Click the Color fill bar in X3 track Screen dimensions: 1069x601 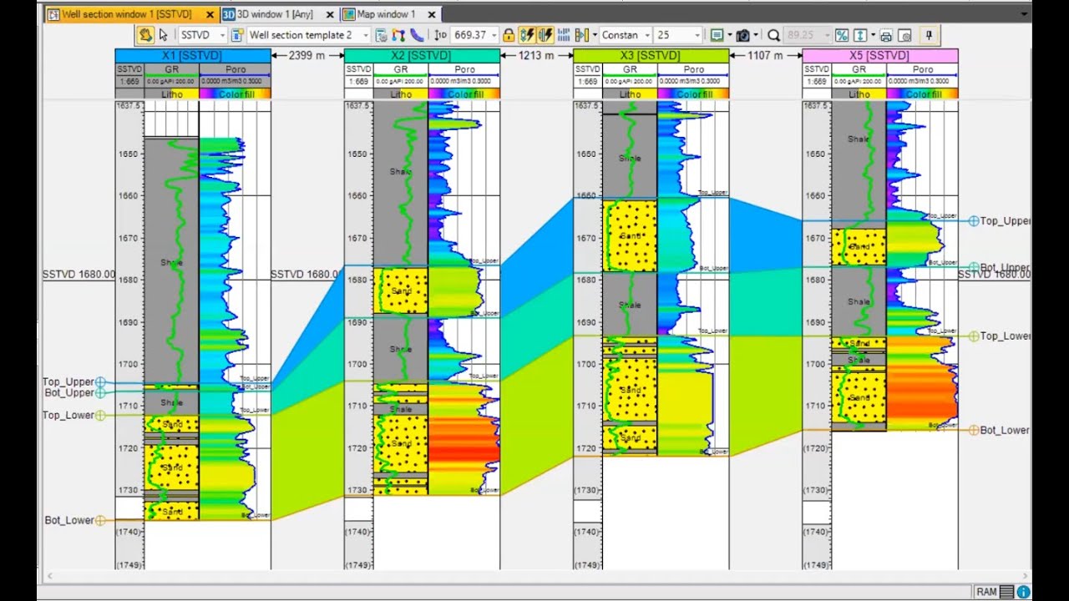[693, 94]
